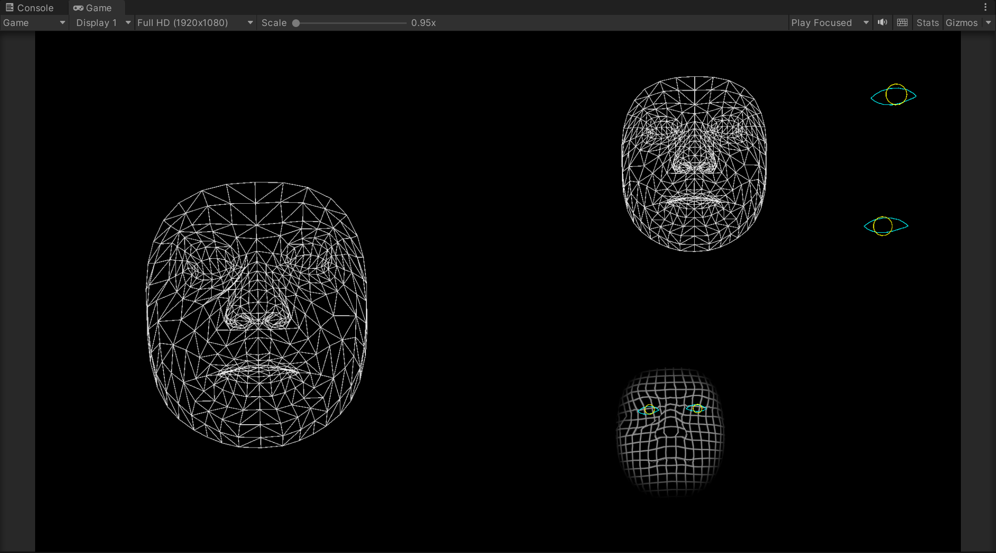This screenshot has width=996, height=553.
Task: Open the Game view mode dropdown
Action: coord(34,23)
